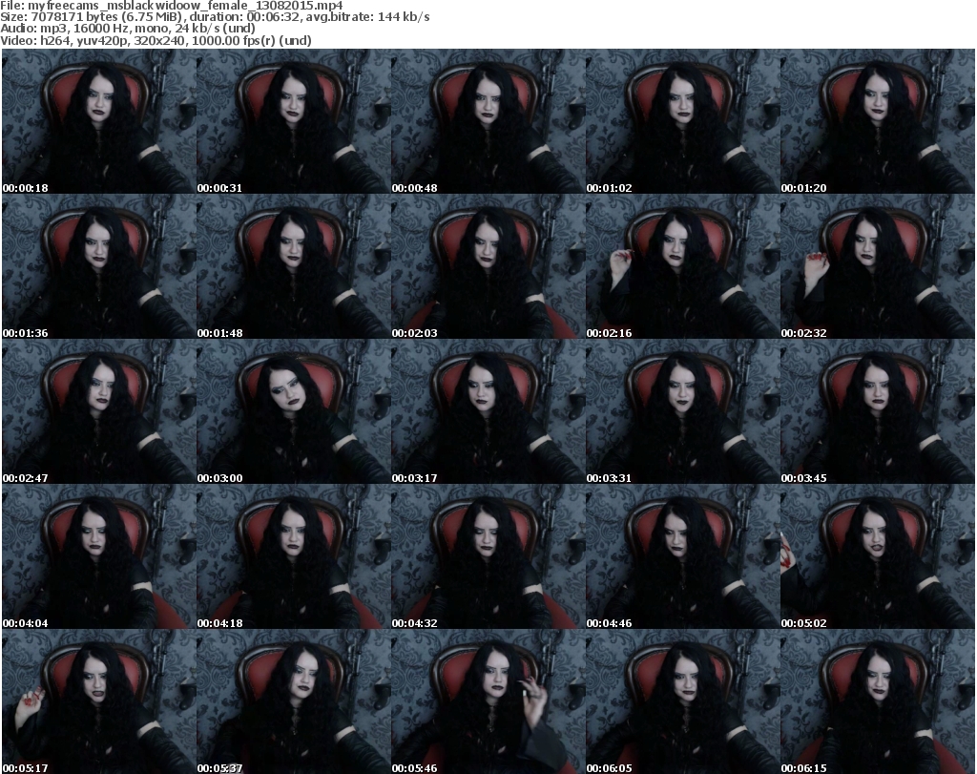Select the frame thumbnail stamped 00:04:32
This screenshot has height=774, width=977.
click(488, 556)
